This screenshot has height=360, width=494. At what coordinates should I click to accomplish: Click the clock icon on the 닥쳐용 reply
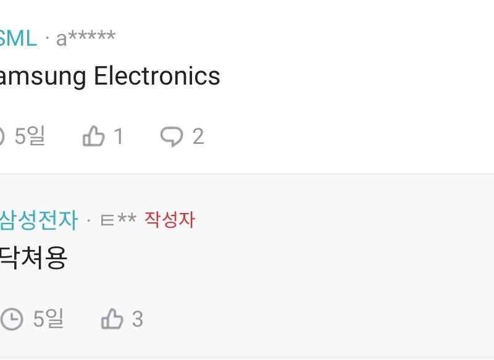11,319
